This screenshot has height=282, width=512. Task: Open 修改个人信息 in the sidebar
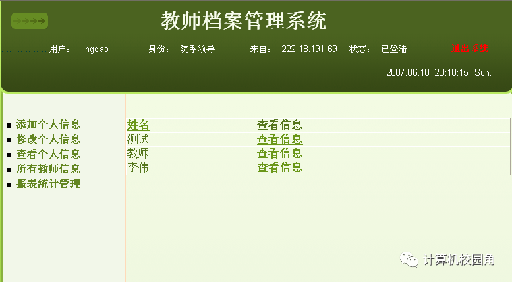(x=49, y=140)
